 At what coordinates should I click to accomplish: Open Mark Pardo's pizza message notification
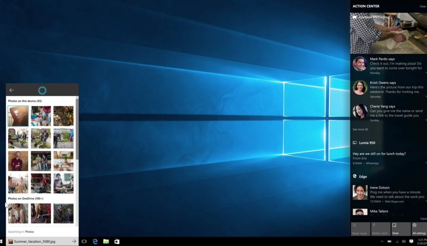coord(389,65)
